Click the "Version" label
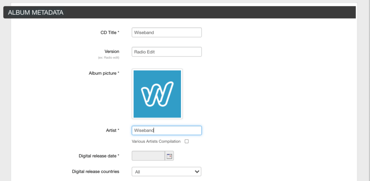Viewport: 370px width, 181px height. (112, 52)
